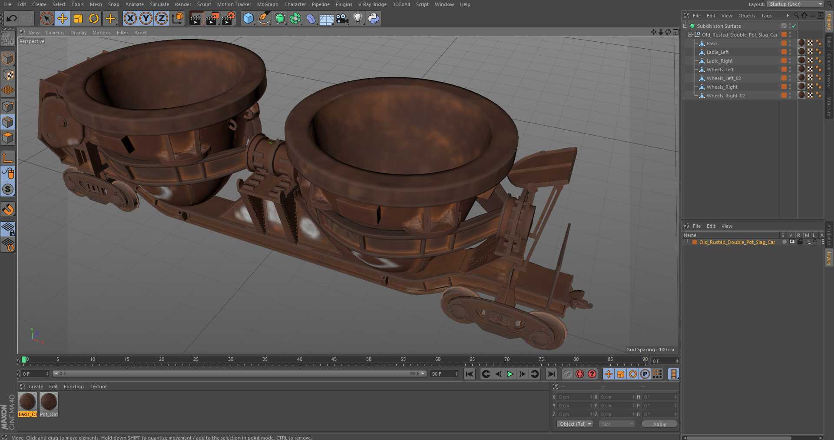The width and height of the screenshot is (834, 440).
Task: Add Camera object icon
Action: pos(342,18)
